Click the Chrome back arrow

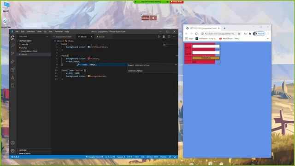tap(186, 34)
